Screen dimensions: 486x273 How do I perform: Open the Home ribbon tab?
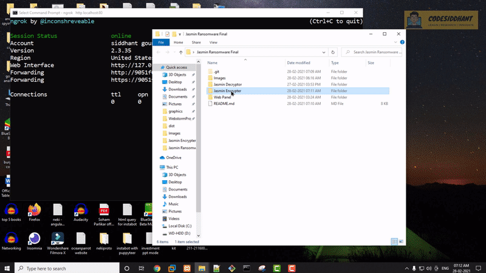click(x=178, y=42)
